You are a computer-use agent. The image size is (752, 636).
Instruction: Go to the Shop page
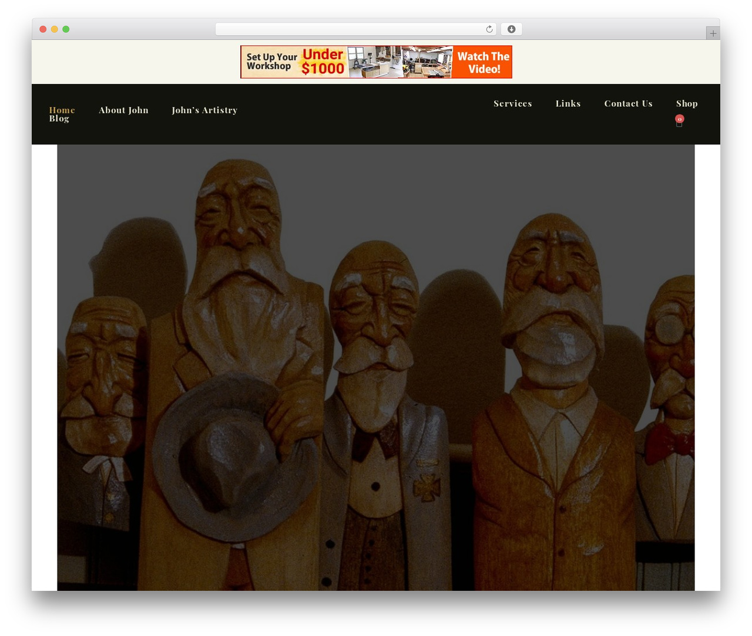pos(687,103)
